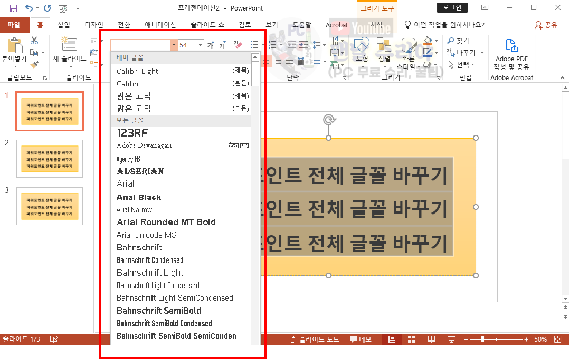Image resolution: width=569 pixels, height=359 pixels.
Task: Apply shape outline with the pen icon
Action: click(428, 53)
